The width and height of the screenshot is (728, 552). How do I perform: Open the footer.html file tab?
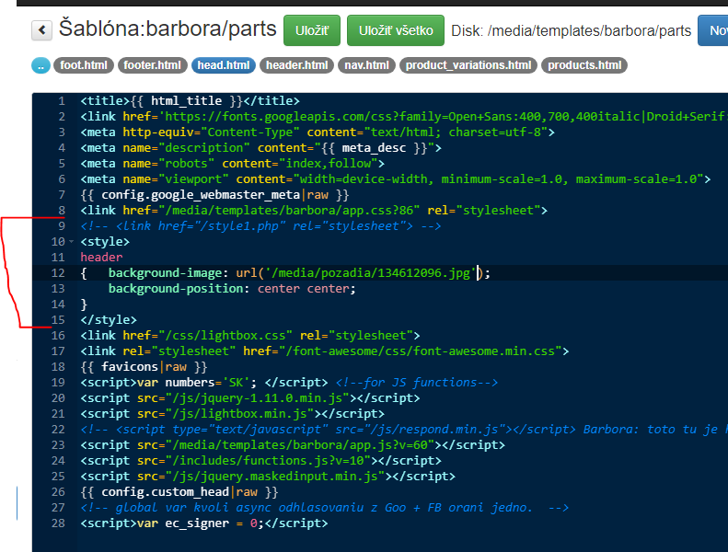pos(152,65)
